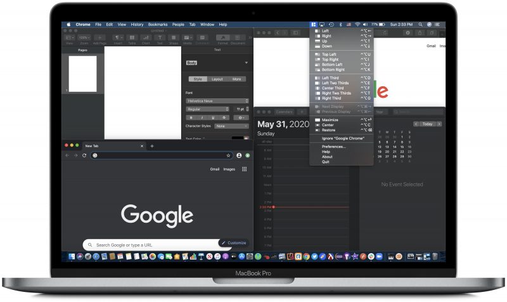Click the Today button in Calendar
The image size is (507, 302).
427,124
